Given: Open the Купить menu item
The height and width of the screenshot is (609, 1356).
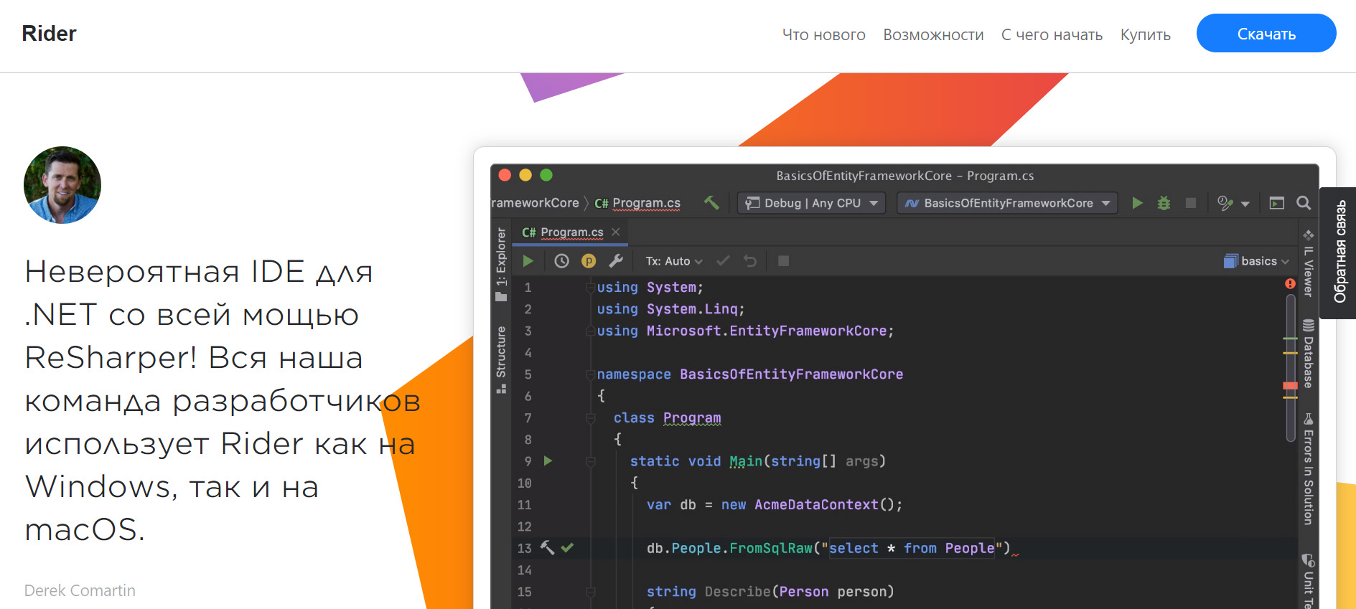Looking at the screenshot, I should [x=1146, y=34].
